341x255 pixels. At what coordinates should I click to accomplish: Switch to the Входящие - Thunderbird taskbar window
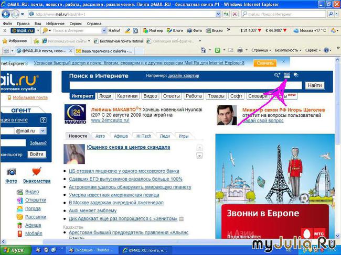point(92,250)
